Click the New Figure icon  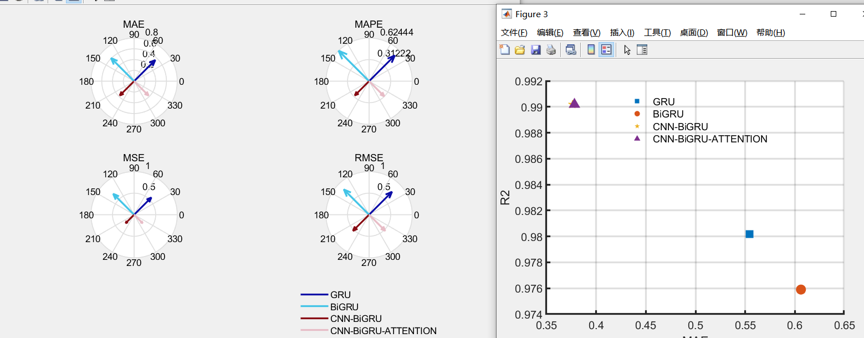click(x=505, y=50)
